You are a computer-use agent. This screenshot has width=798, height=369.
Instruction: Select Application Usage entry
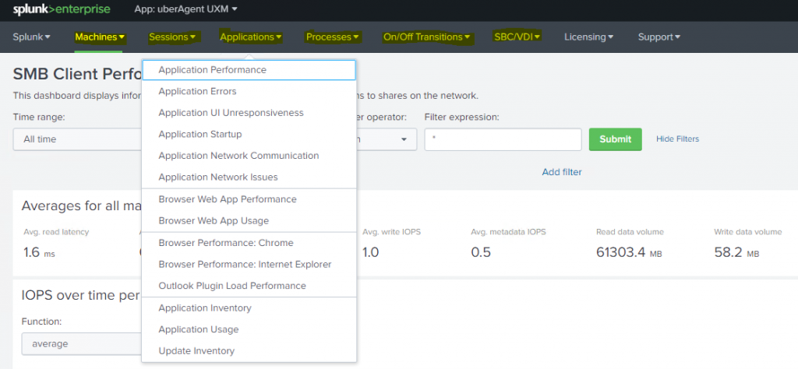pyautogui.click(x=249, y=329)
